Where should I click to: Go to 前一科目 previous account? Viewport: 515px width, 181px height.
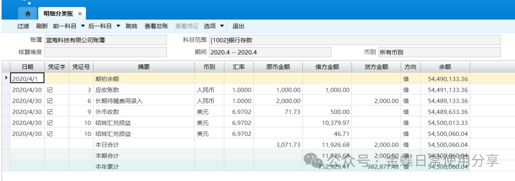point(64,26)
